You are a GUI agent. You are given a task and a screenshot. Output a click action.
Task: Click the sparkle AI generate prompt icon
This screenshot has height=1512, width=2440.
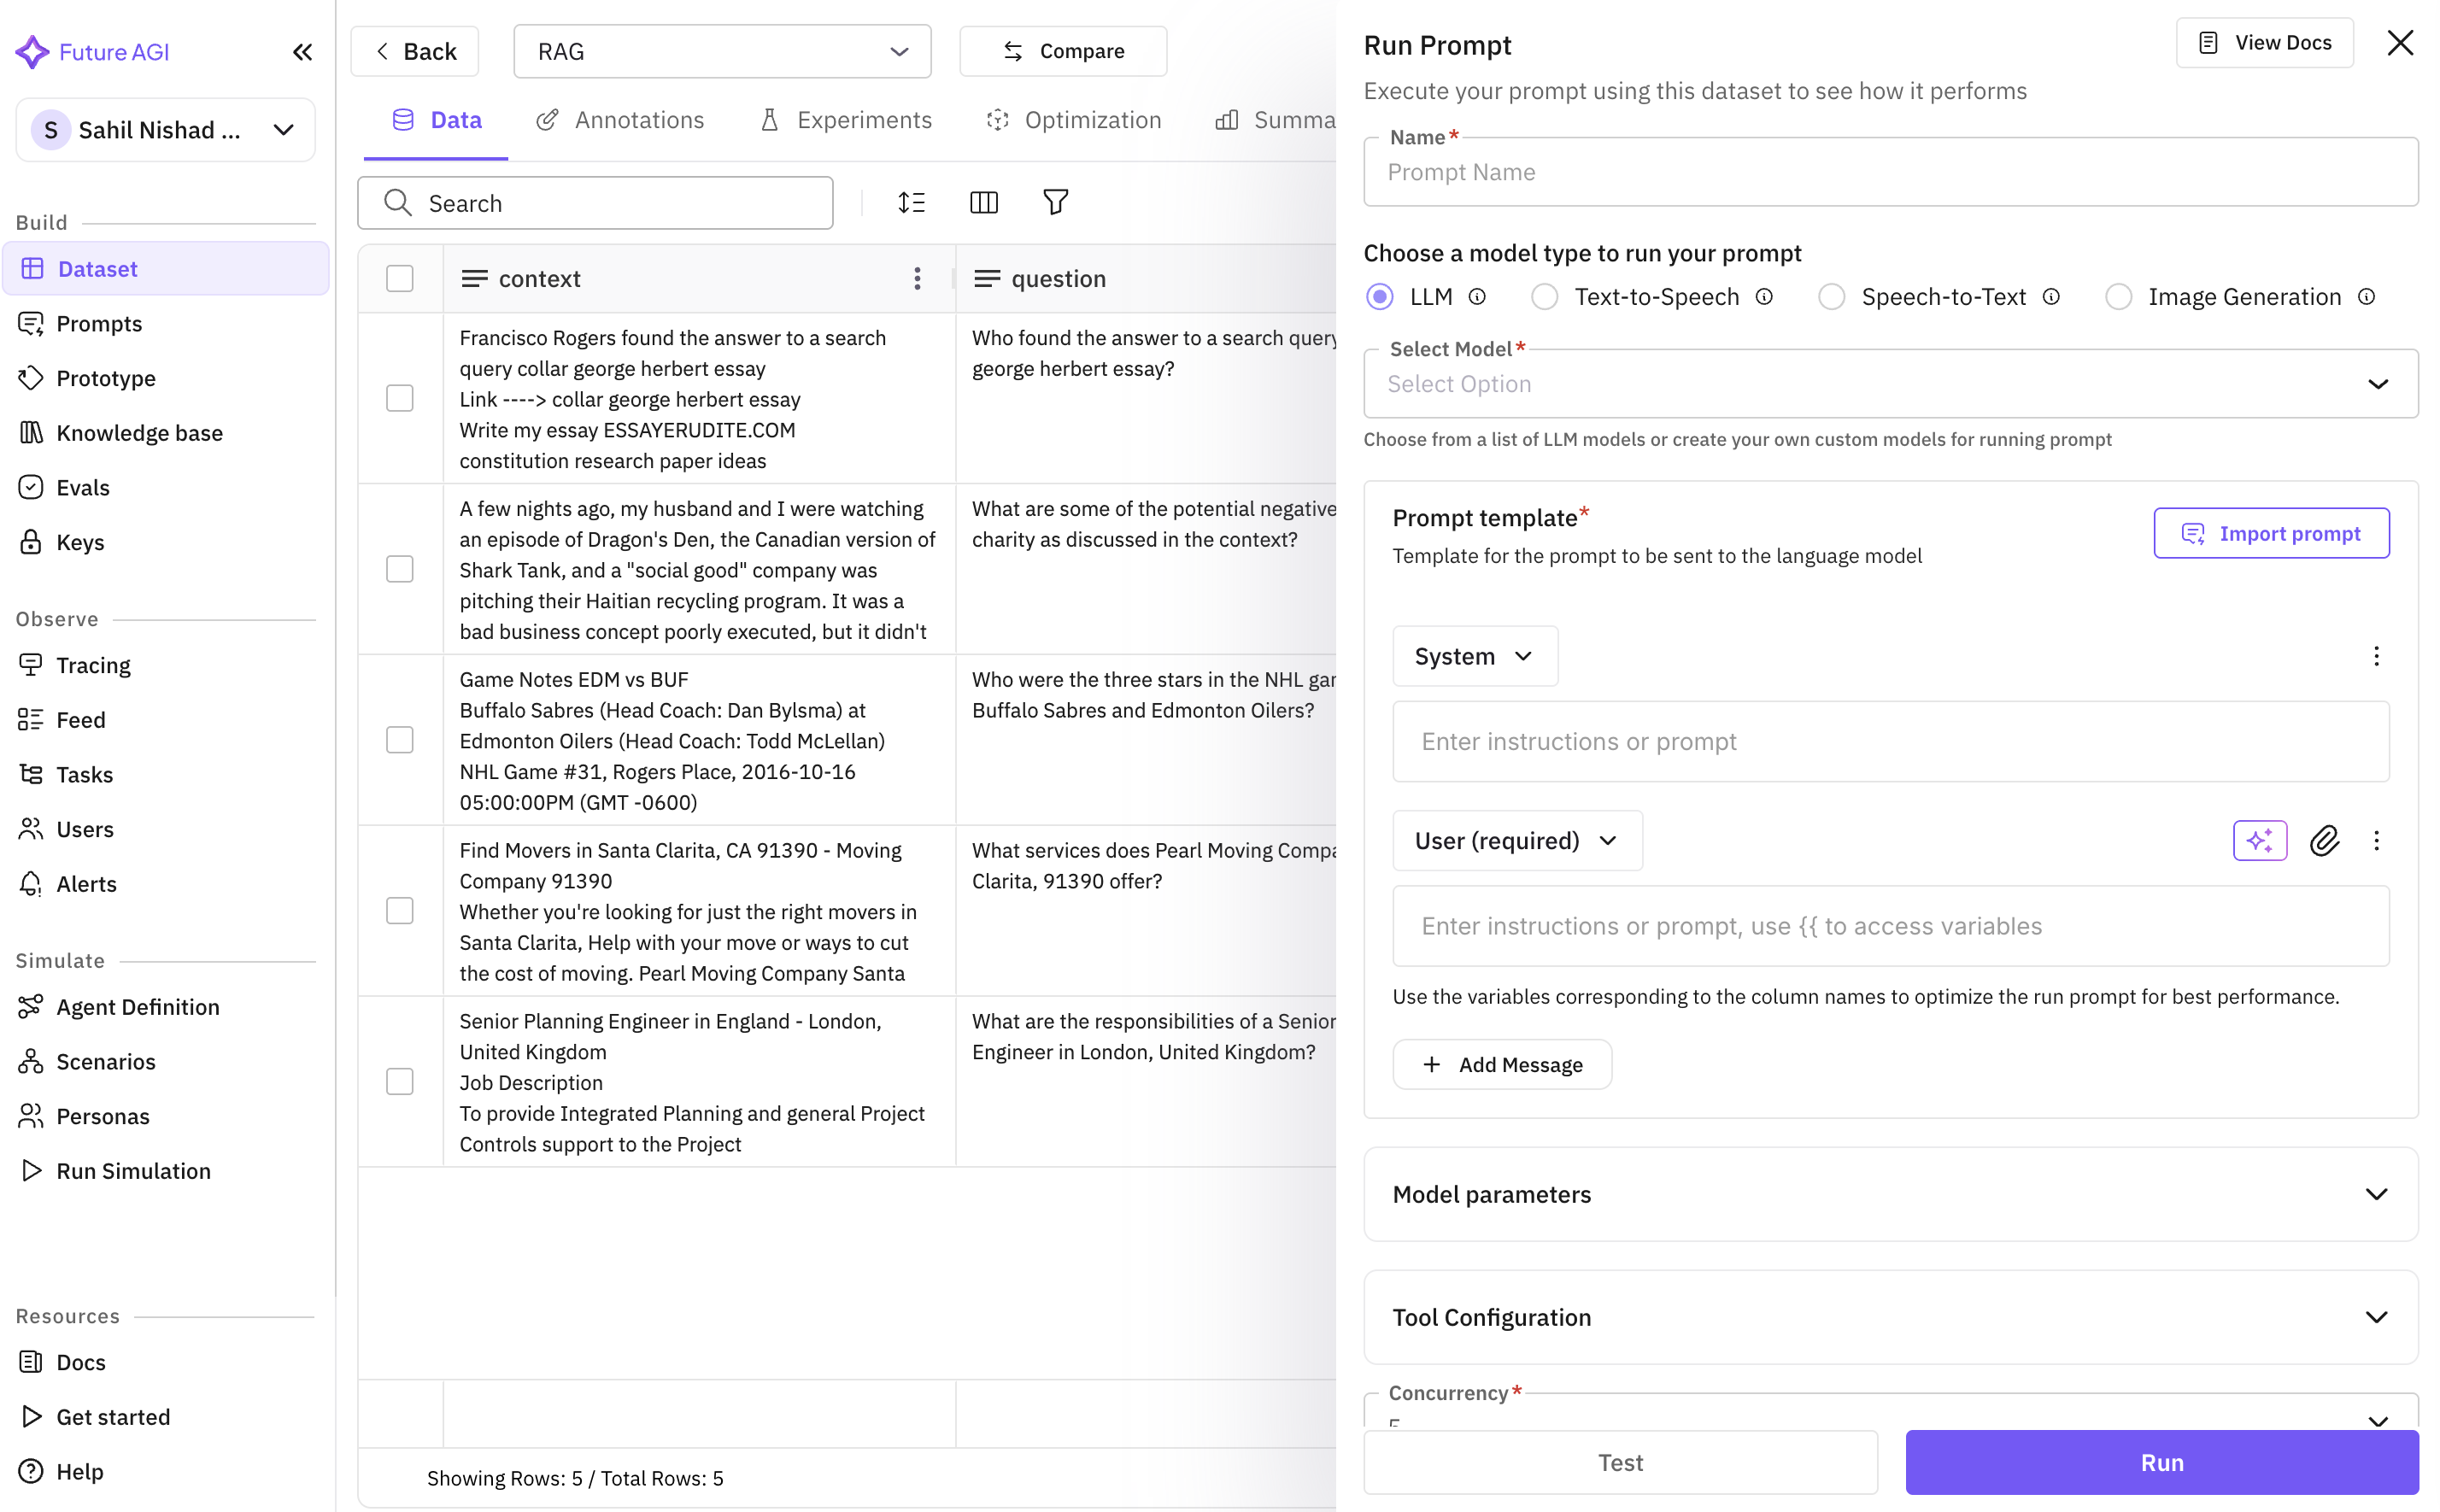coord(2259,840)
